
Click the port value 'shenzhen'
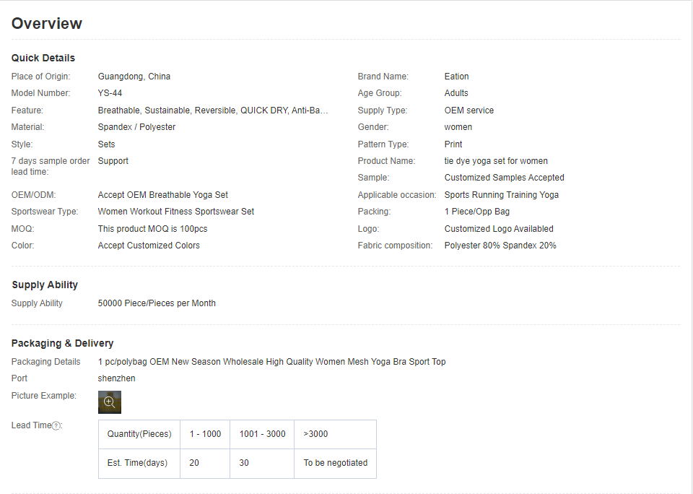(117, 378)
